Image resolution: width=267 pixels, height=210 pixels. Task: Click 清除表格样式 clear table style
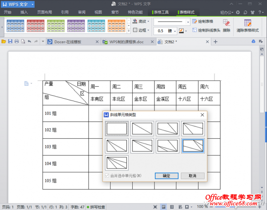coord(247,25)
